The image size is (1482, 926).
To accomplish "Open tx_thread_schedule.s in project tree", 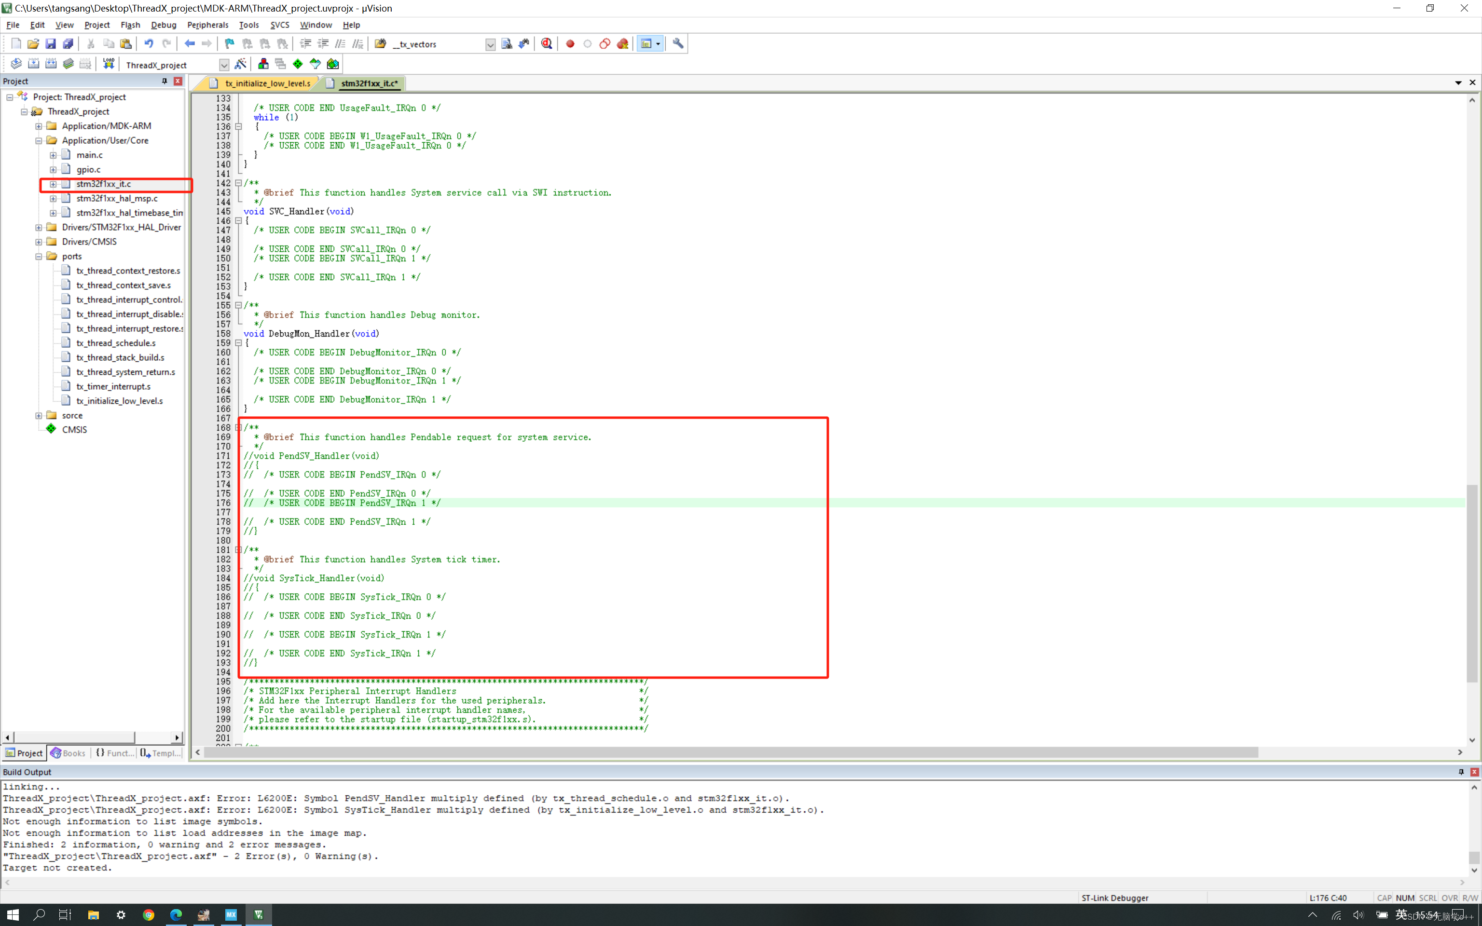I will (x=116, y=343).
